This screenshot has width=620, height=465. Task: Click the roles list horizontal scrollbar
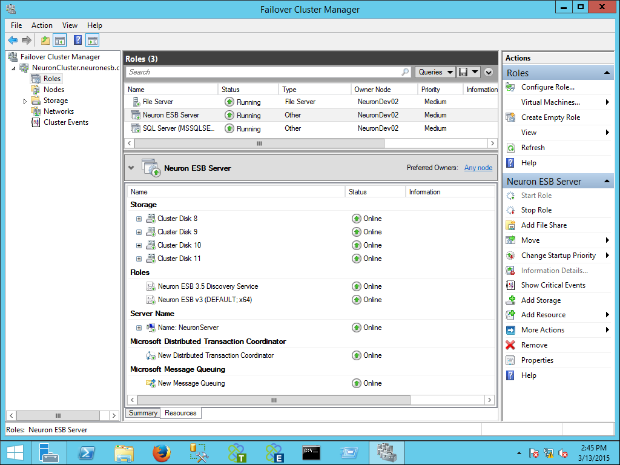(259, 143)
